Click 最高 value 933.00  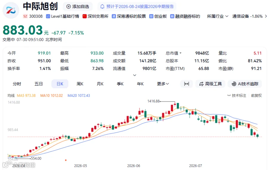pos(97,53)
